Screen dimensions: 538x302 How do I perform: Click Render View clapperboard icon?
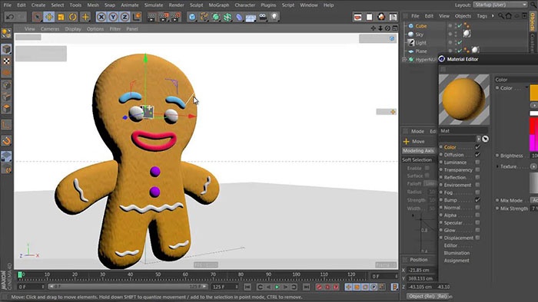[x=151, y=16]
